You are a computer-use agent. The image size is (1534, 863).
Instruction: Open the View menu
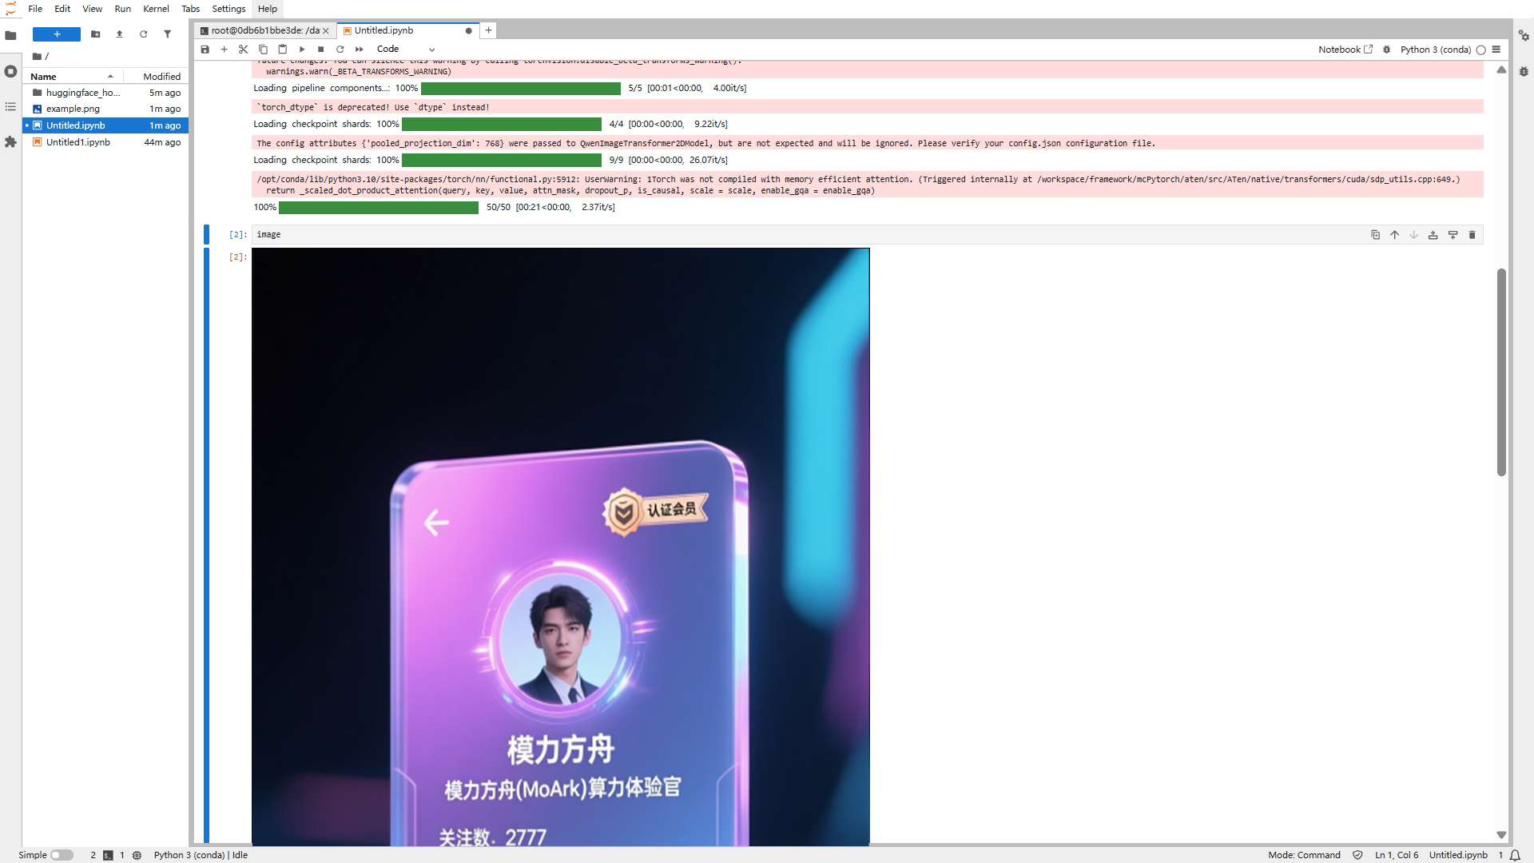93,9
